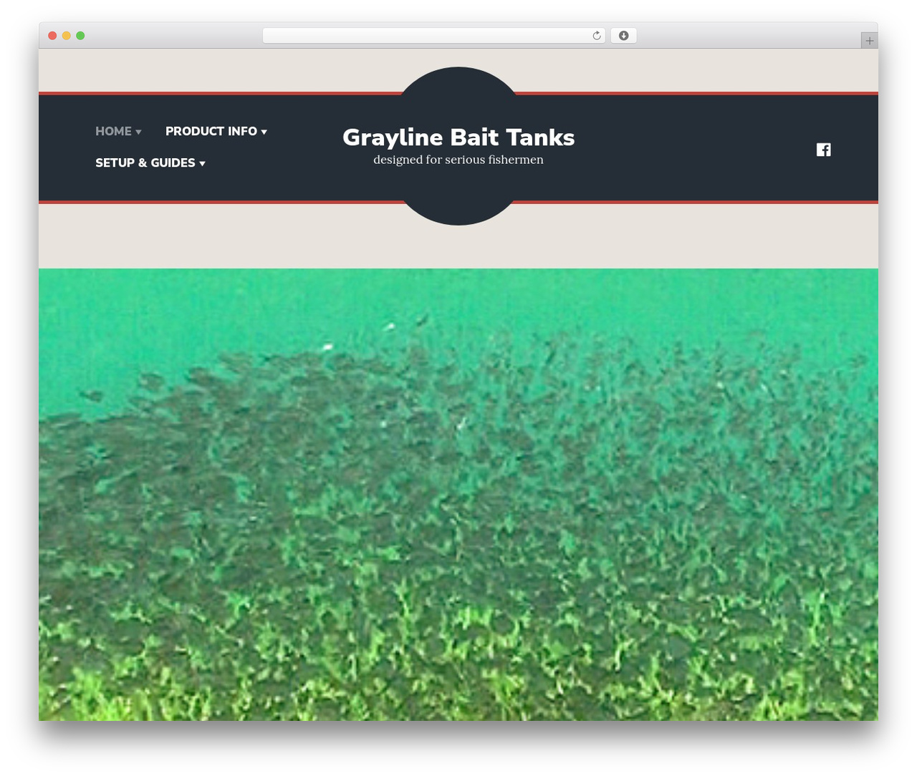The image size is (917, 776).
Task: Open the HOME menu item
Action: point(113,131)
